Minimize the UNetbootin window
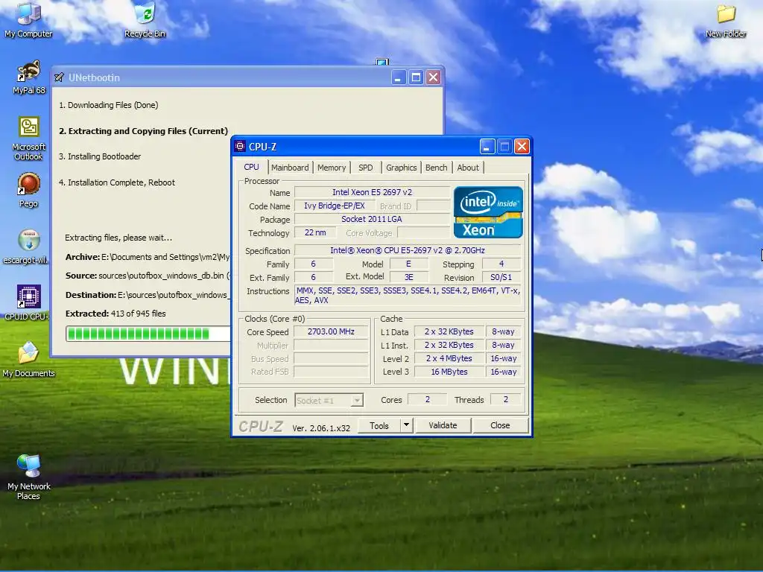 (398, 77)
